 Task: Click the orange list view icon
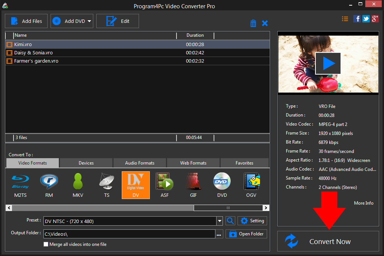point(345,19)
